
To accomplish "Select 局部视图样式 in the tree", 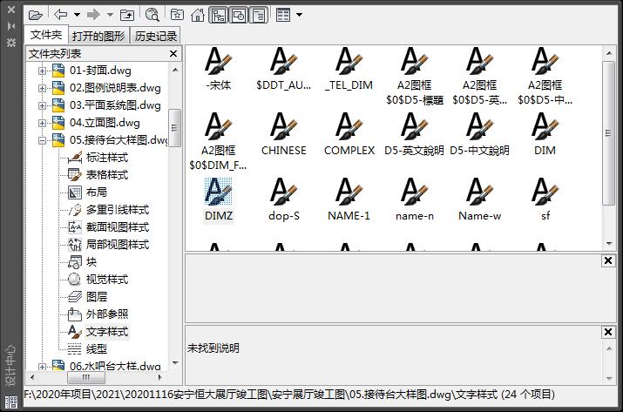I will point(118,245).
